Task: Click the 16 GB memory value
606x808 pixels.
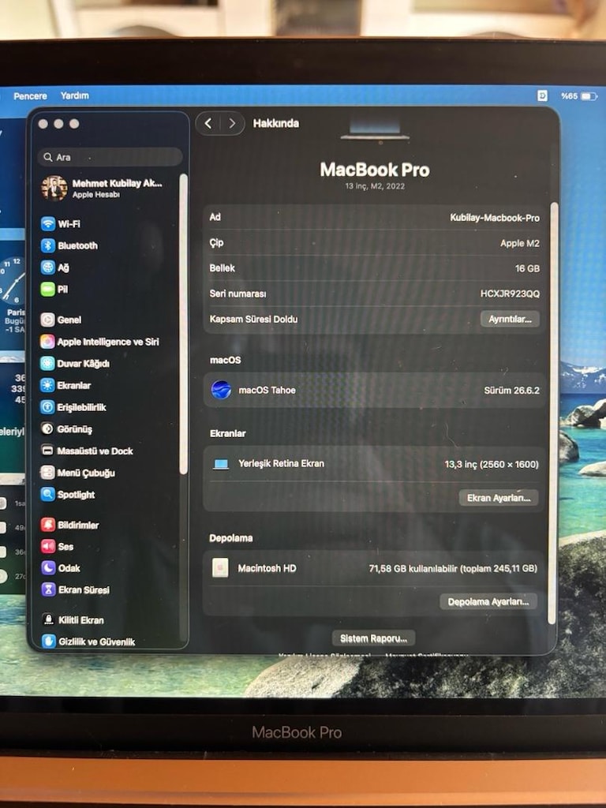Action: coord(527,268)
